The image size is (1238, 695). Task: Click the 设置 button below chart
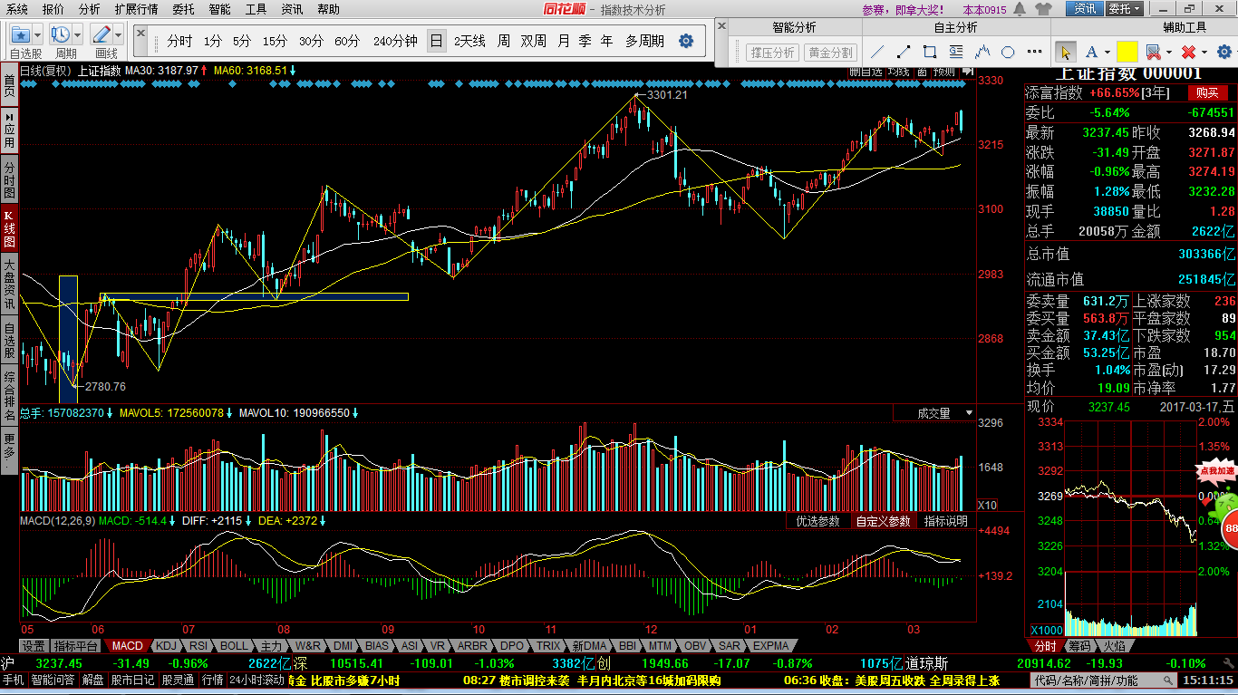(x=34, y=646)
